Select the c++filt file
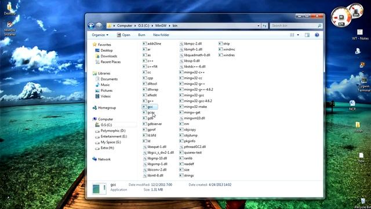This screenshot has width=371, height=209. (x=150, y=67)
